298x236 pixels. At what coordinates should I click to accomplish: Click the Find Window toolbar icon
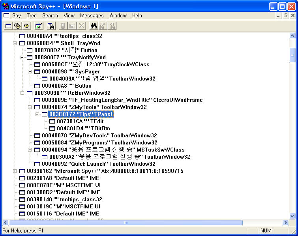(51, 26)
